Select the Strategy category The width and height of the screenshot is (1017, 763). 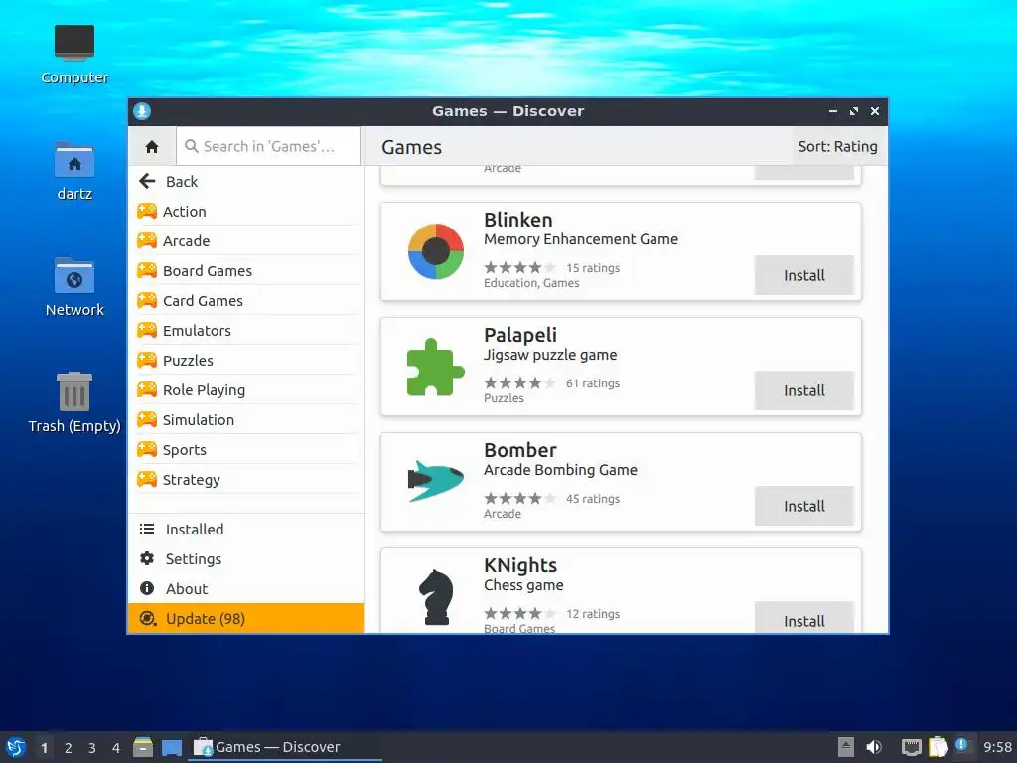246,480
